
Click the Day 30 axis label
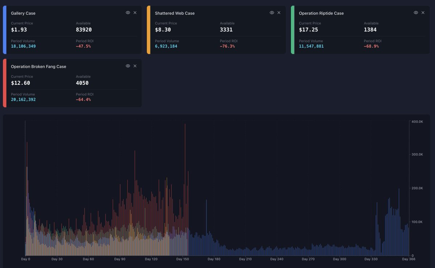click(x=57, y=259)
